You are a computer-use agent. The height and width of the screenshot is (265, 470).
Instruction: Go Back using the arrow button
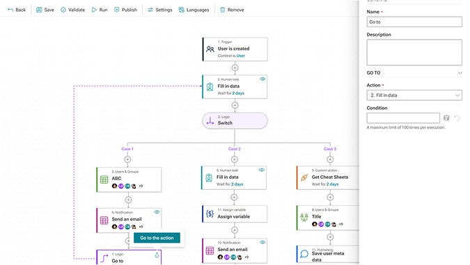pos(10,10)
